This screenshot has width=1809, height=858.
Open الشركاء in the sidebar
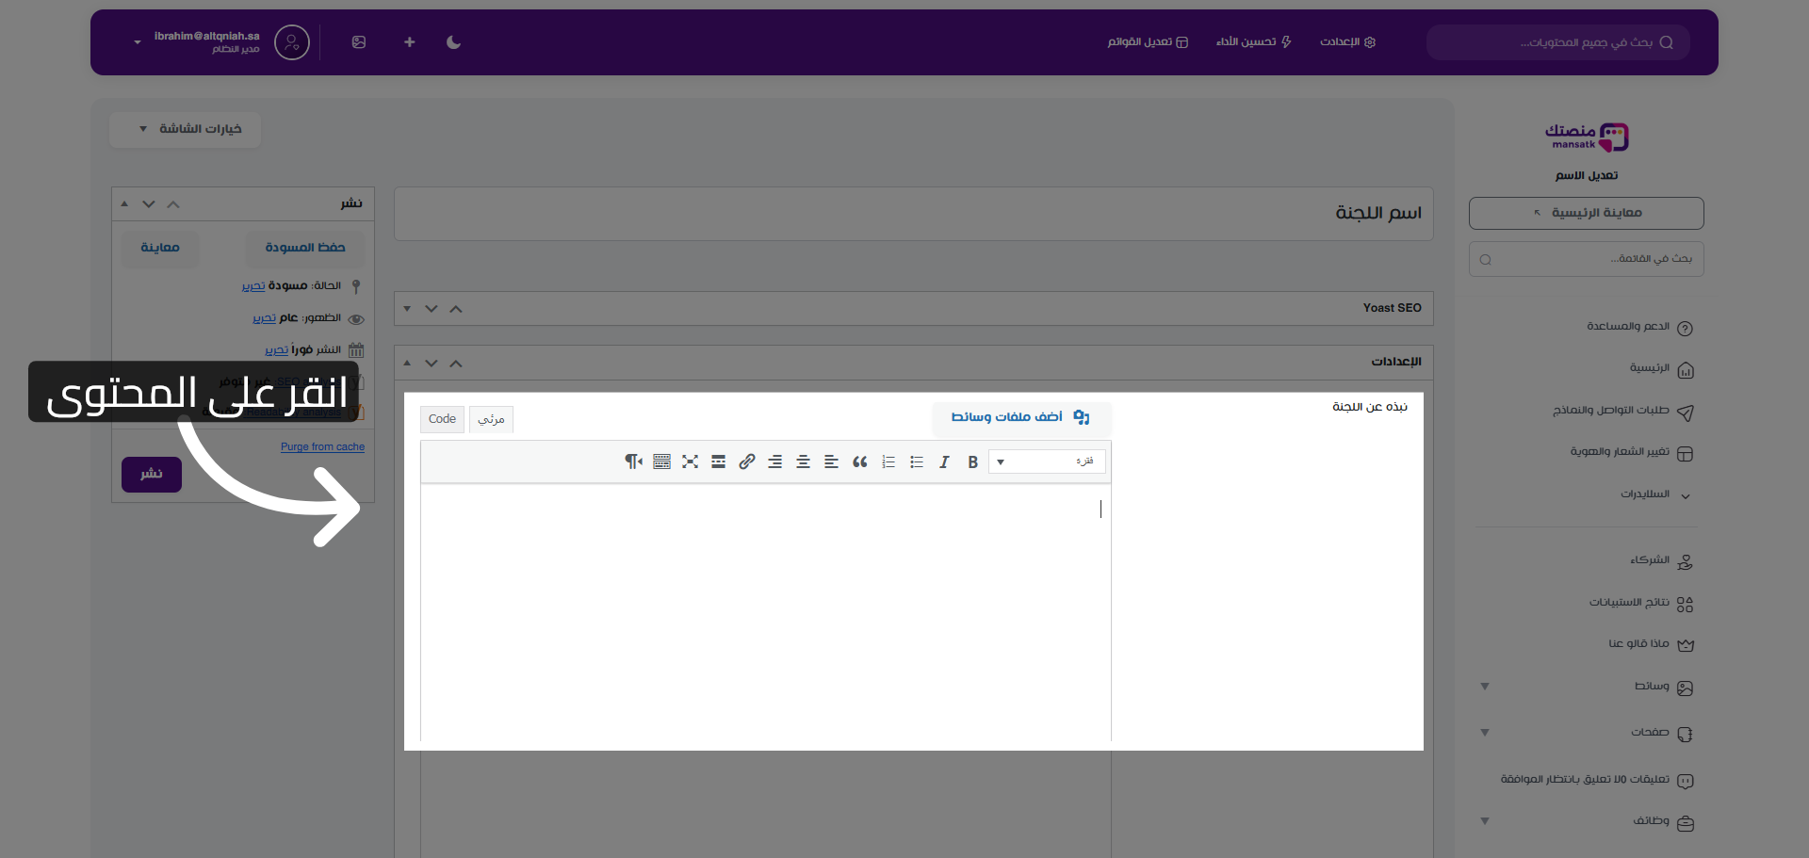(1650, 560)
